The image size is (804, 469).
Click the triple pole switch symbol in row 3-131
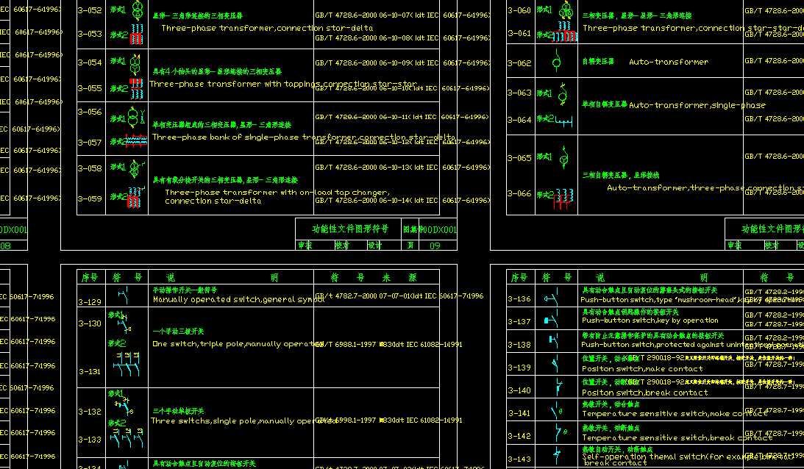pyautogui.click(x=126, y=363)
